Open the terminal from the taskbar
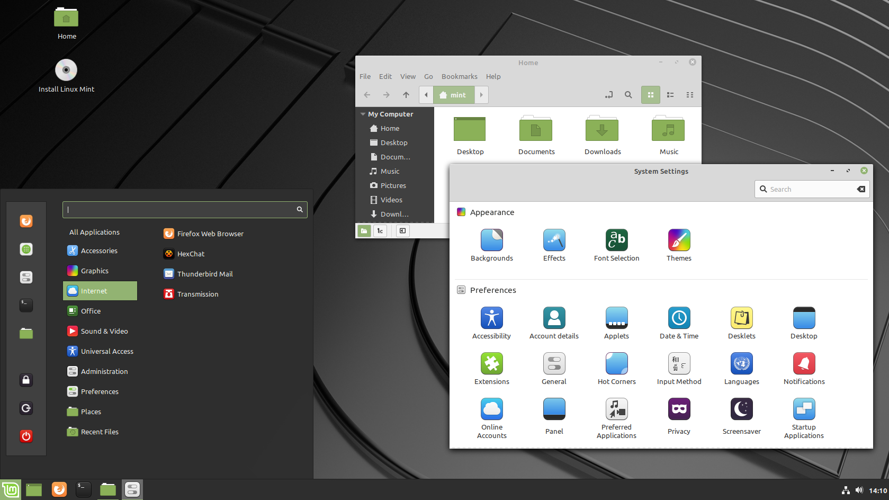 [x=83, y=489]
